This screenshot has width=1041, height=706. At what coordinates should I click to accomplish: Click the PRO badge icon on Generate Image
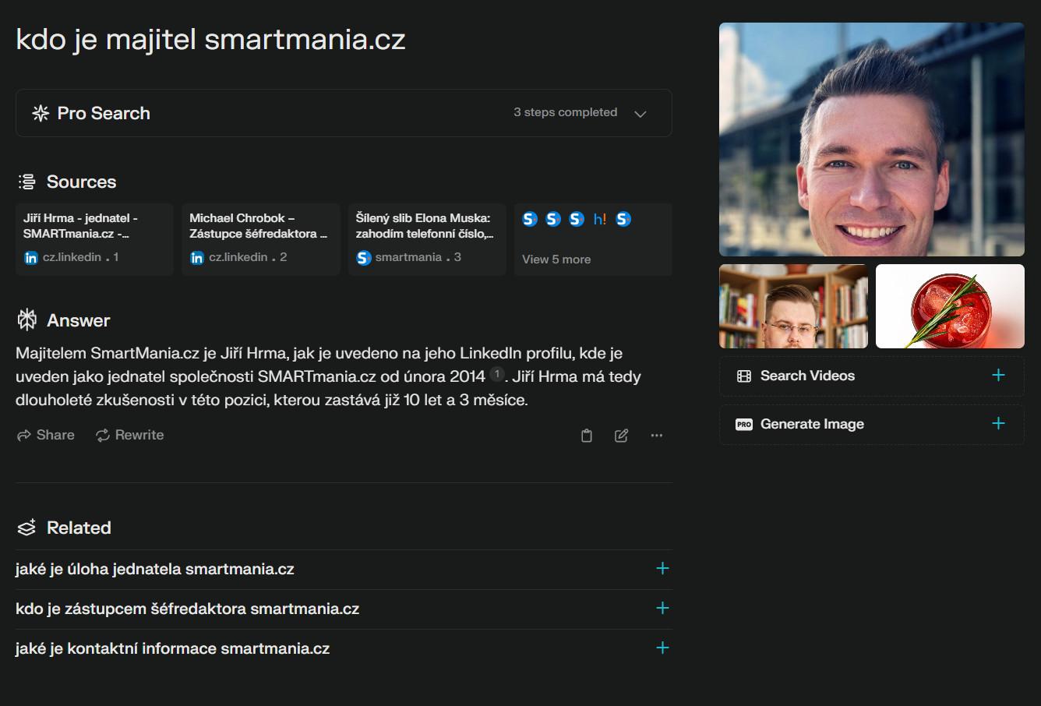coord(744,425)
